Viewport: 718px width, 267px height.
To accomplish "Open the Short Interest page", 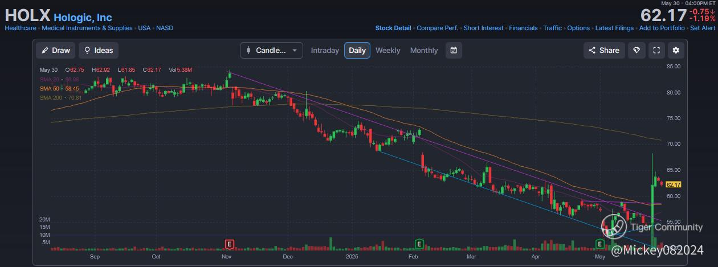I will point(484,28).
